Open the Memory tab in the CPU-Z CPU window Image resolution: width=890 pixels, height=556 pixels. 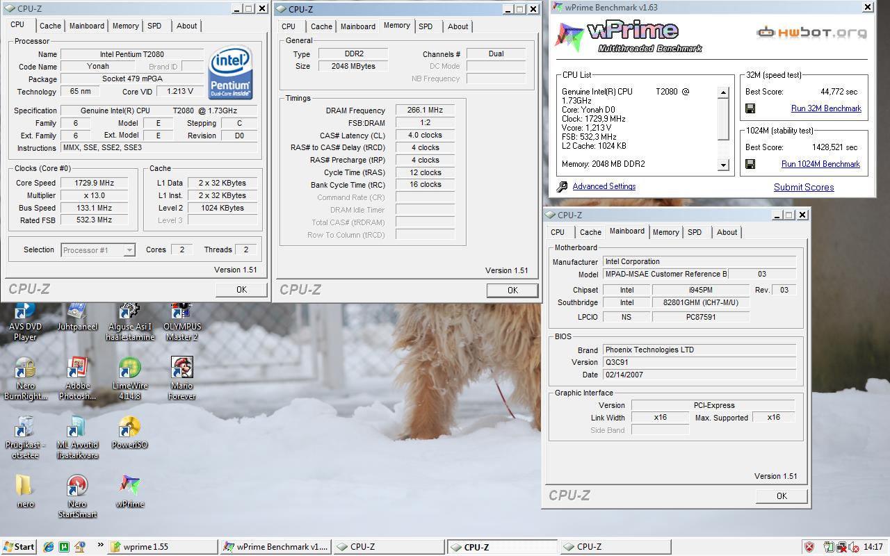(x=125, y=26)
